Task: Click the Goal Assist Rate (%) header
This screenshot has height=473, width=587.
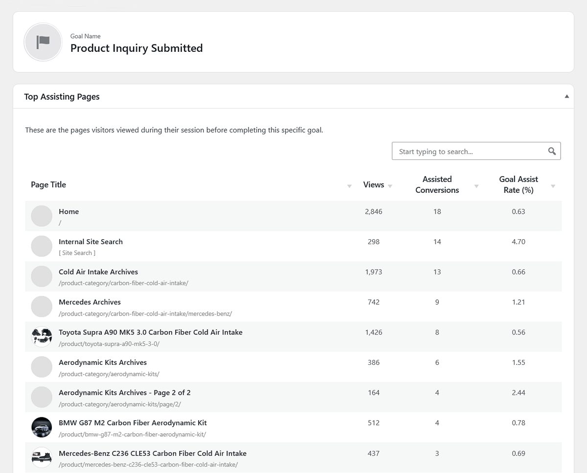Action: point(519,184)
